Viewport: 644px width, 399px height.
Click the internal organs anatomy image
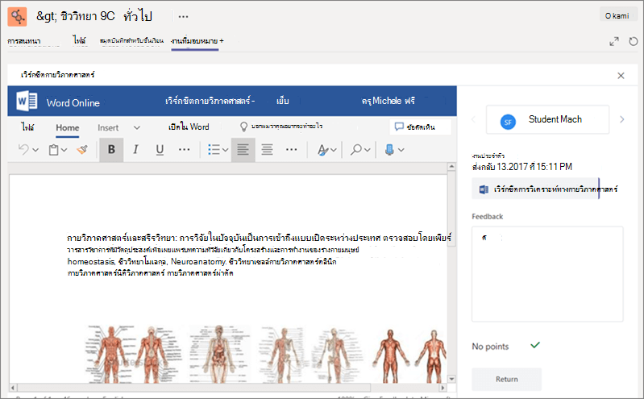tap(220, 354)
